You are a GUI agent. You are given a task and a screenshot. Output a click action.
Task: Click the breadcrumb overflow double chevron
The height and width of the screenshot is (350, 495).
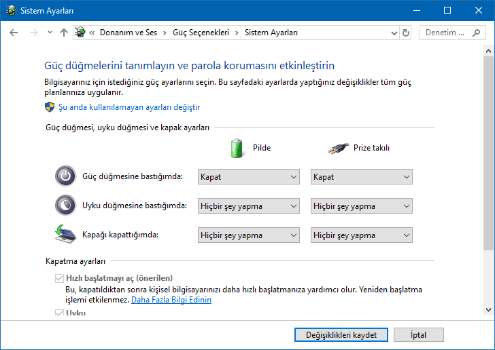pyautogui.click(x=92, y=33)
